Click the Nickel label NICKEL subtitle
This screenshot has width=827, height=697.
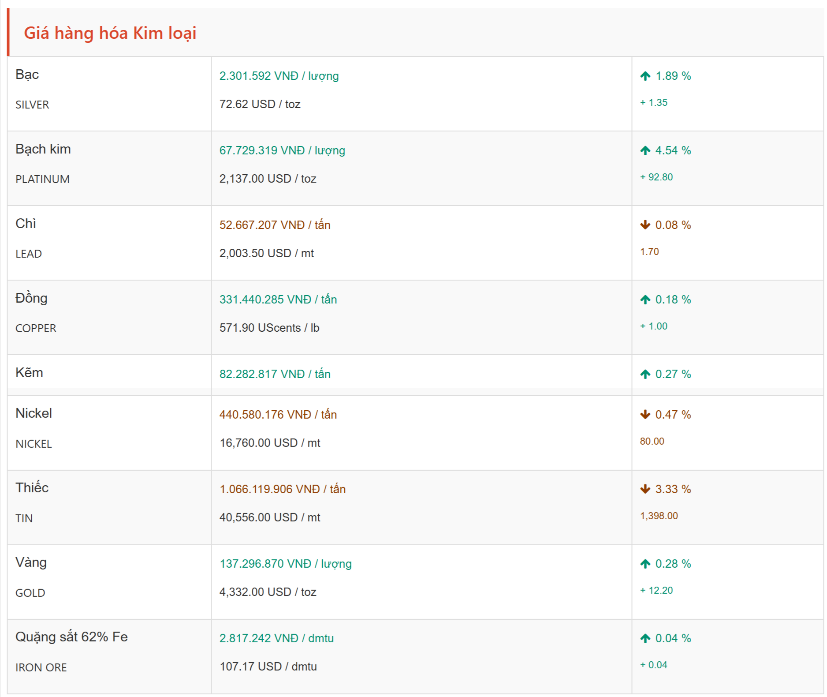34,444
